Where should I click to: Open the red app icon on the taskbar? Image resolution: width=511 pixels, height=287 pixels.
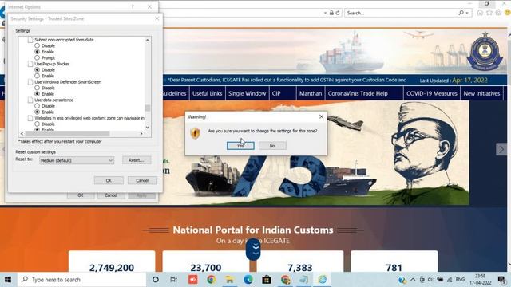click(x=193, y=280)
